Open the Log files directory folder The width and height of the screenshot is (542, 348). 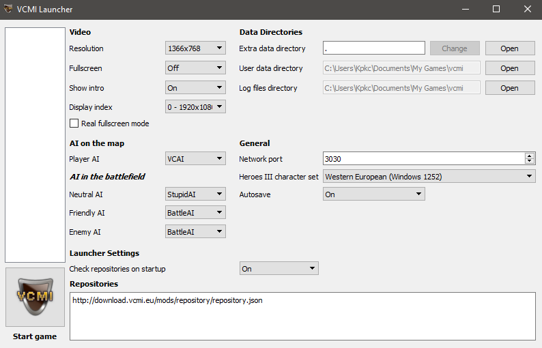tap(509, 88)
